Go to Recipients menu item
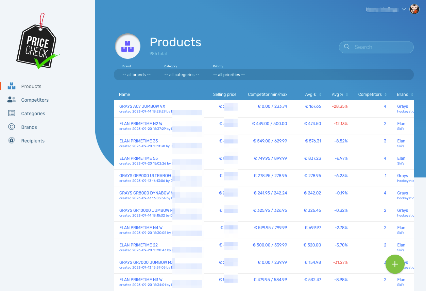 (33, 141)
